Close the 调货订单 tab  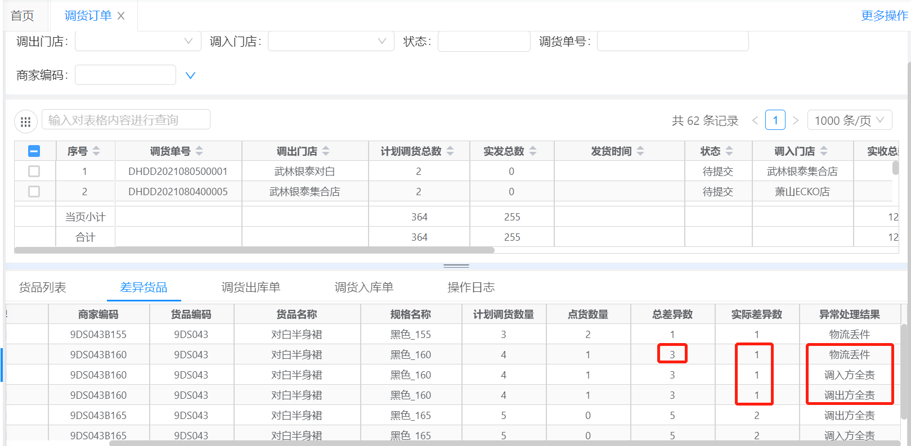121,16
